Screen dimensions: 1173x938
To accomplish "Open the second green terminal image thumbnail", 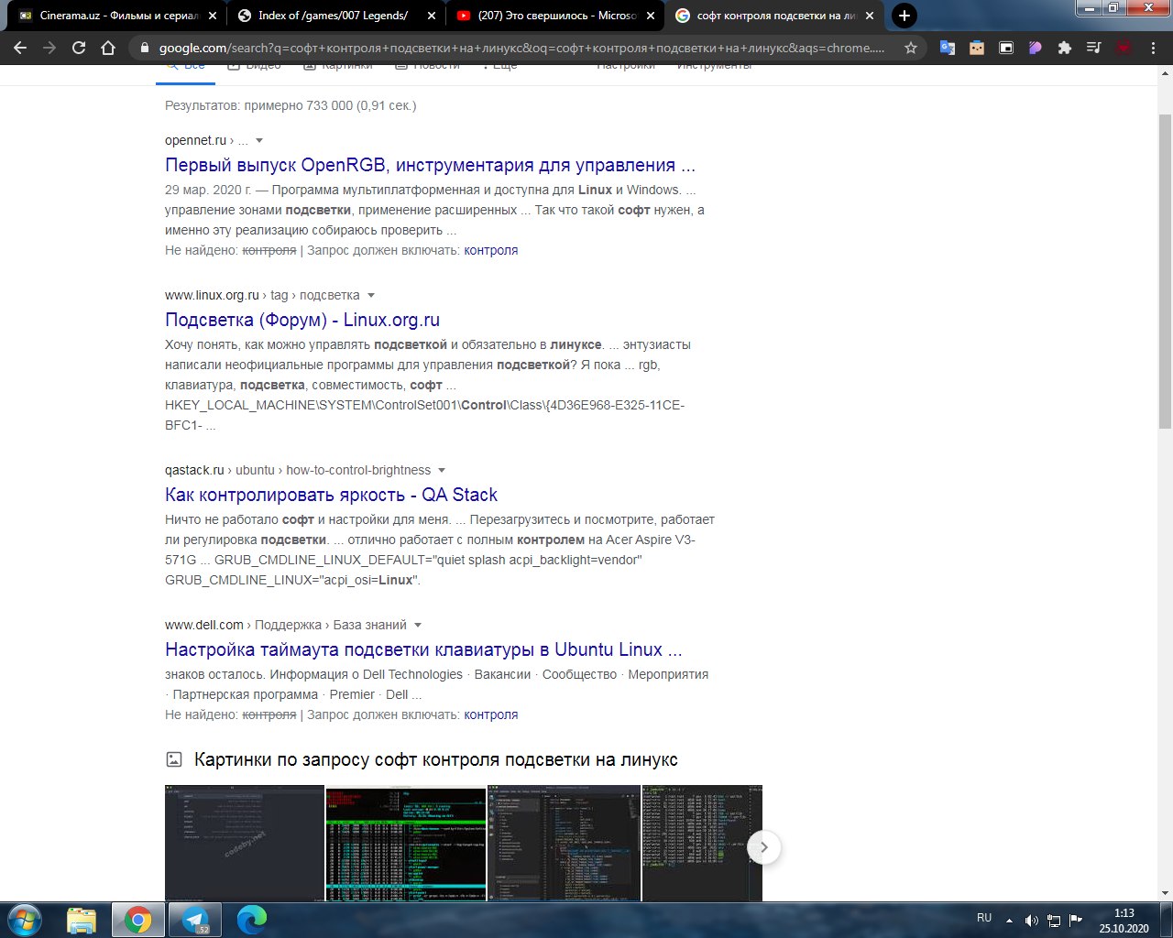I will pos(406,843).
